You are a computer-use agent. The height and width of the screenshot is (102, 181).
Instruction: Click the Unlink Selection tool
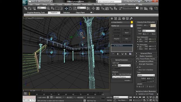(30, 8)
